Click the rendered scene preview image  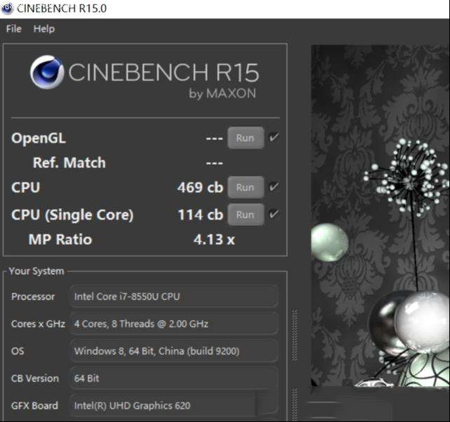(380, 216)
